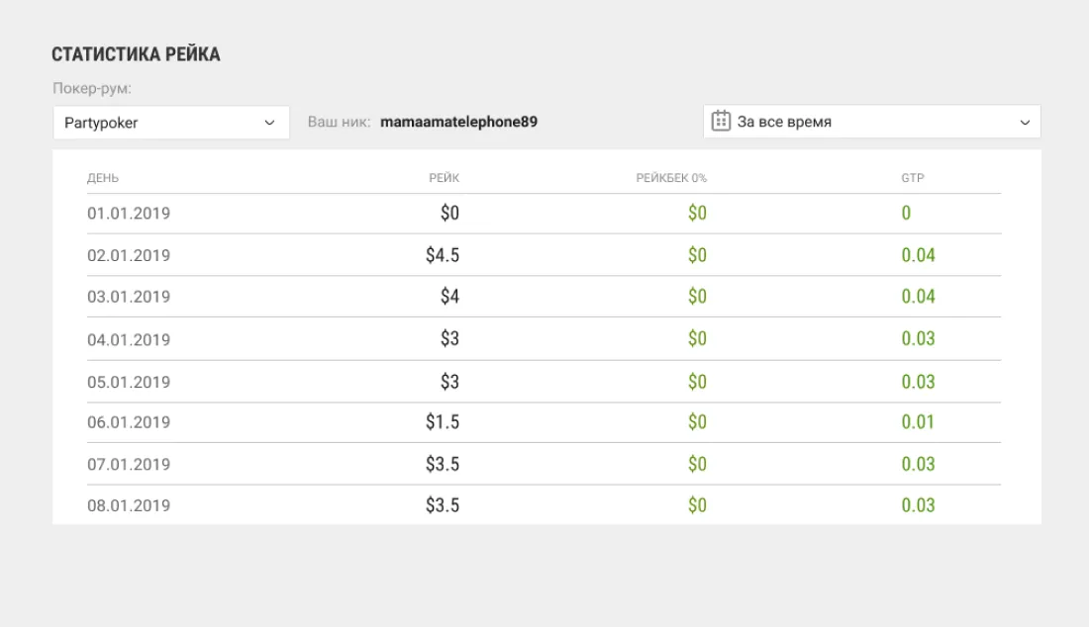Click rake value $4.5 for 02.01.2019
This screenshot has height=627, width=1089.
tap(443, 254)
